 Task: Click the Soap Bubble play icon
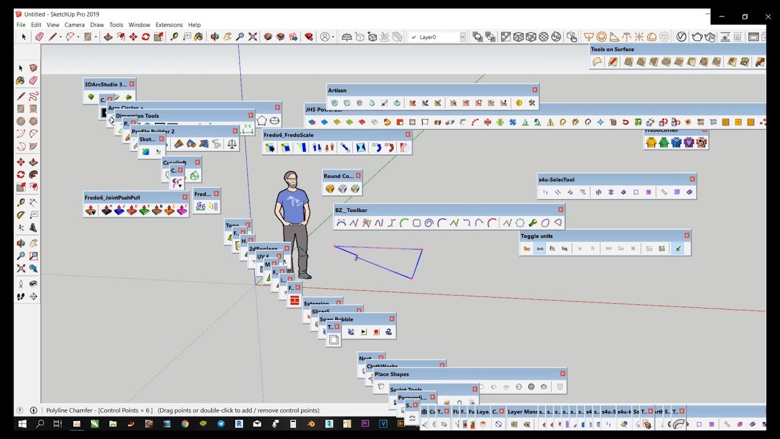coord(364,332)
